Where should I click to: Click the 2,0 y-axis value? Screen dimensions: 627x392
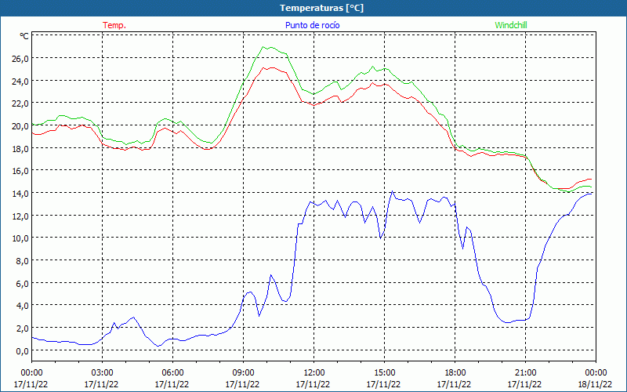click(22, 328)
